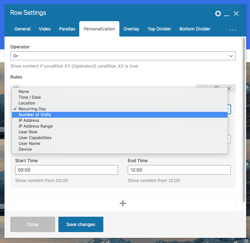Screen dimensions: 250x243
Task: Open the three-dot more tabs menu
Action: [x=233, y=29]
